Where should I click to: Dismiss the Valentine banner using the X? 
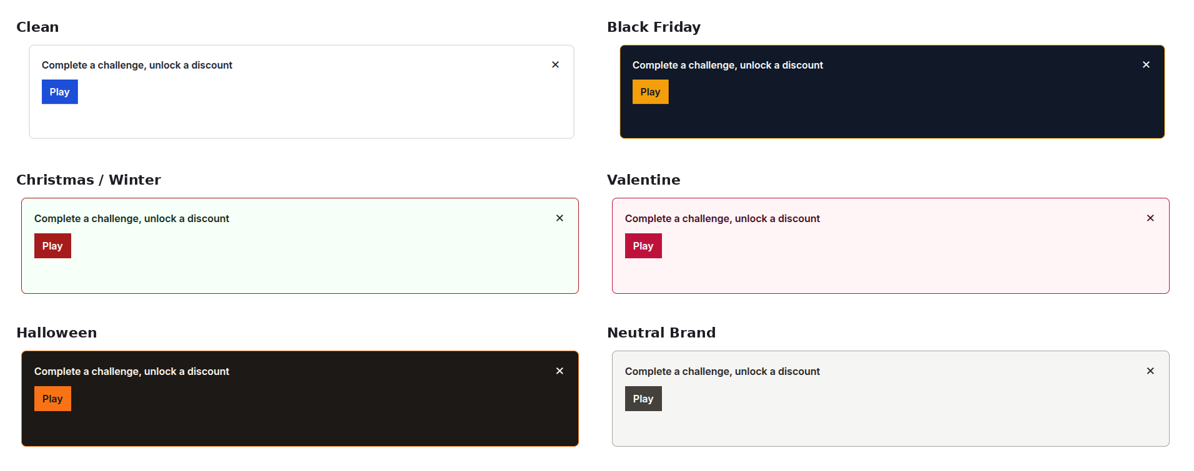(x=1150, y=218)
